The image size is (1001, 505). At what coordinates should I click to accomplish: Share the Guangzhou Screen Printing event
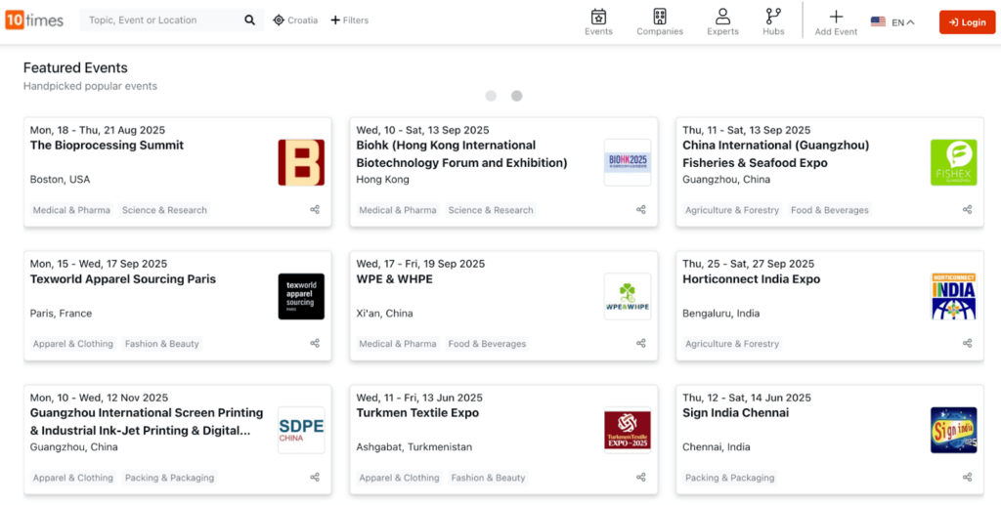(315, 477)
